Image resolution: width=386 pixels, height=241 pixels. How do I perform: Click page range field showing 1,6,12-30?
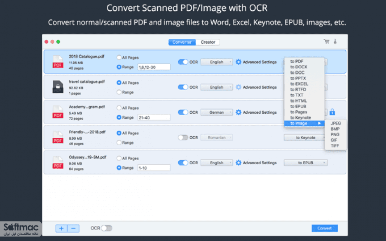[x=154, y=67]
